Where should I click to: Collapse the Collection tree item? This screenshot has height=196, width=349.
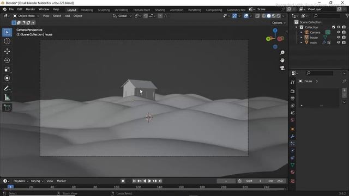pyautogui.click(x=296, y=27)
